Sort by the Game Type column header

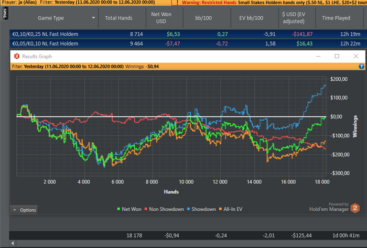coord(51,18)
